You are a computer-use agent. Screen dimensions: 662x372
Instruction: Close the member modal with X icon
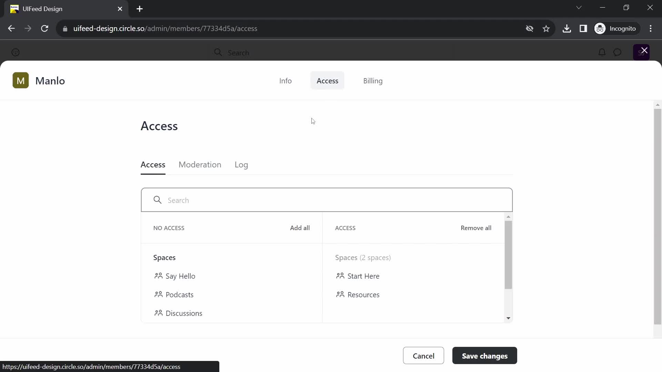(x=644, y=50)
